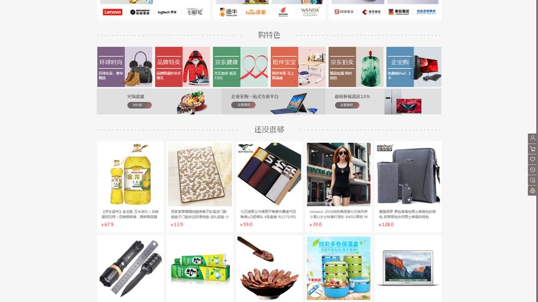
Task: Open the browsing history clock icon
Action: click(532, 170)
